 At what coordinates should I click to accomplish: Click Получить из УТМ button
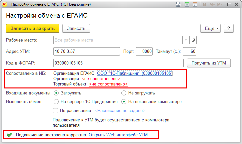[209, 63]
